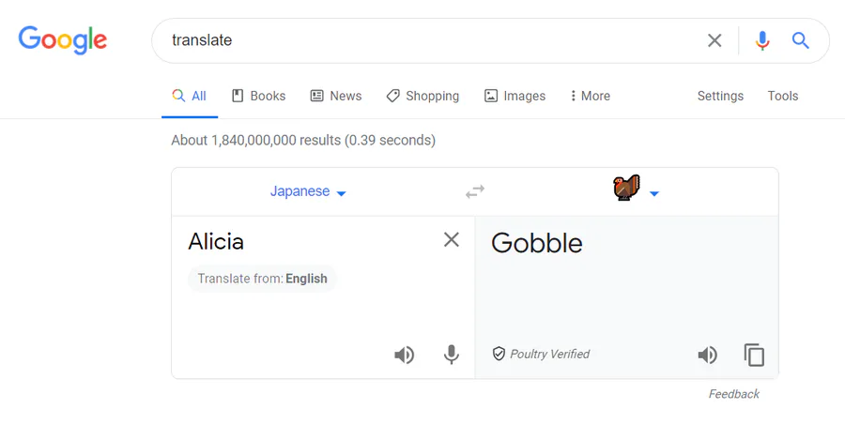Viewport: 845px width, 424px height.
Task: Clear the search box text
Action: point(714,40)
